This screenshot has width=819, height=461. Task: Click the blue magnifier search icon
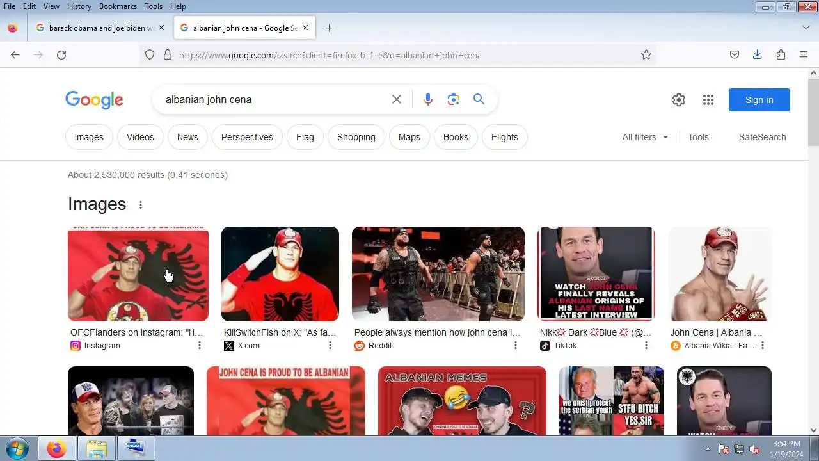(479, 99)
